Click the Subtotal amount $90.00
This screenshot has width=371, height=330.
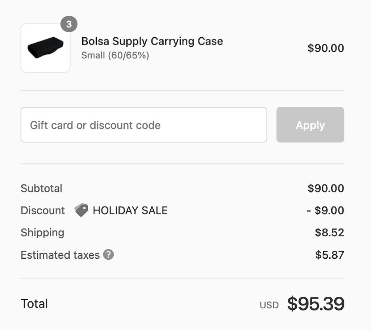click(326, 188)
